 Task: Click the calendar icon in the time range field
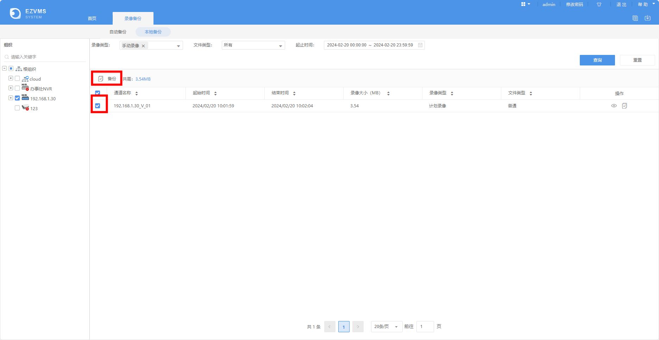point(420,45)
